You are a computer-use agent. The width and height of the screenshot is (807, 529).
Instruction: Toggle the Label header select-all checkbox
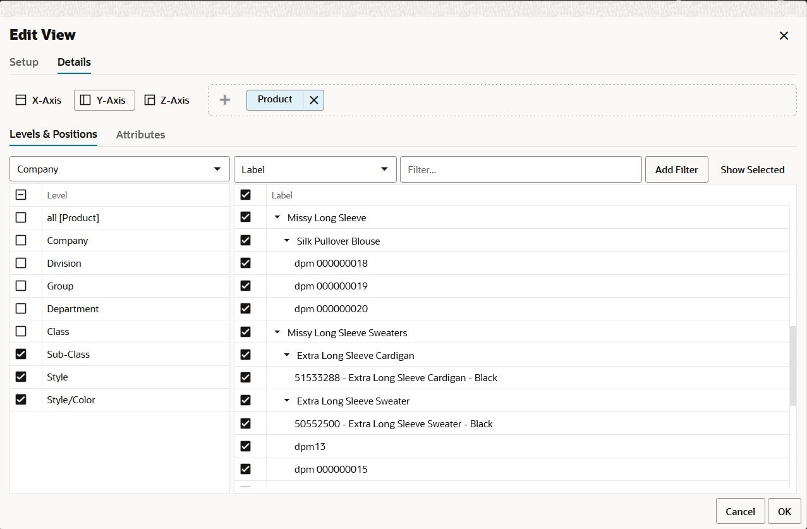point(246,195)
